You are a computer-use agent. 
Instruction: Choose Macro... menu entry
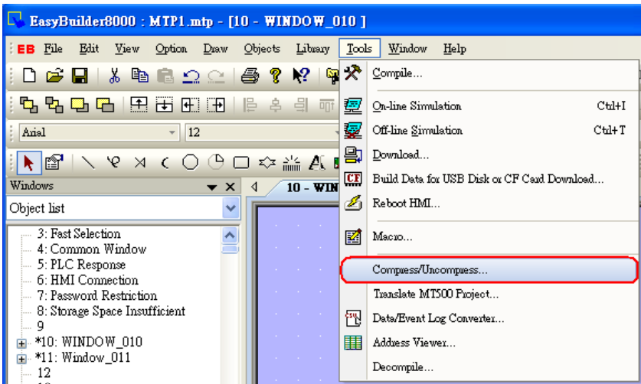click(489, 236)
